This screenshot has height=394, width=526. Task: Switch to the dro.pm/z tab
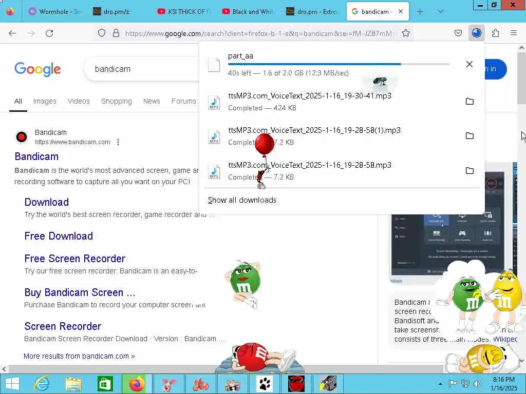118,11
